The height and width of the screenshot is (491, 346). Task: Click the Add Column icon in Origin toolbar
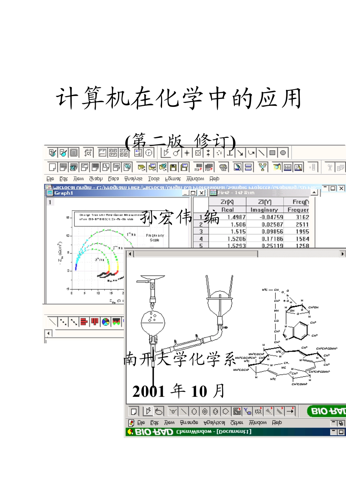(x=312, y=167)
